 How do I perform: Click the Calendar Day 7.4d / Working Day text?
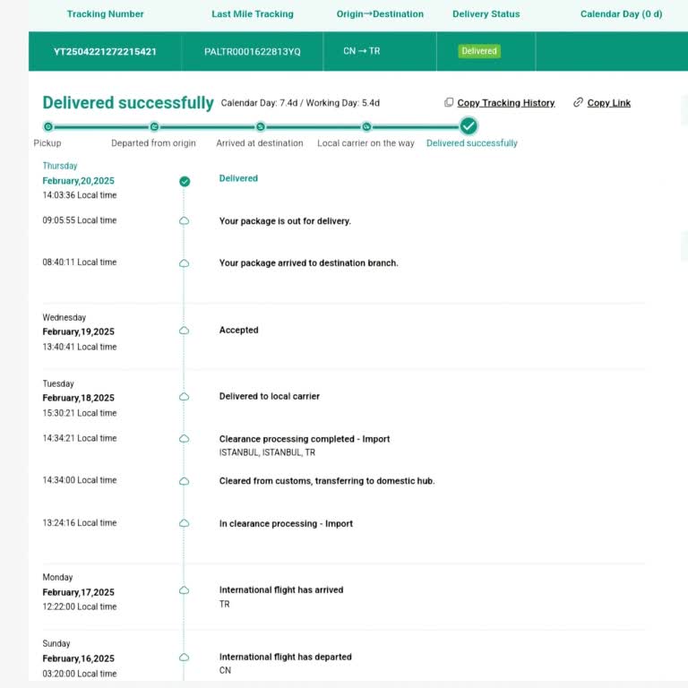[x=300, y=103]
